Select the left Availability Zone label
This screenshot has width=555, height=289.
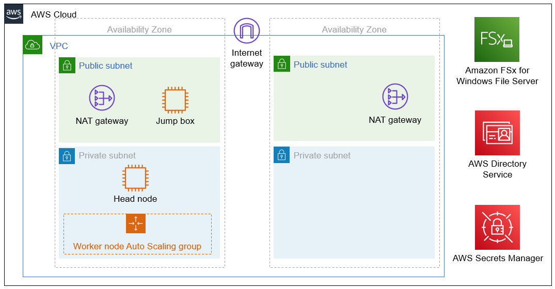[x=139, y=30]
